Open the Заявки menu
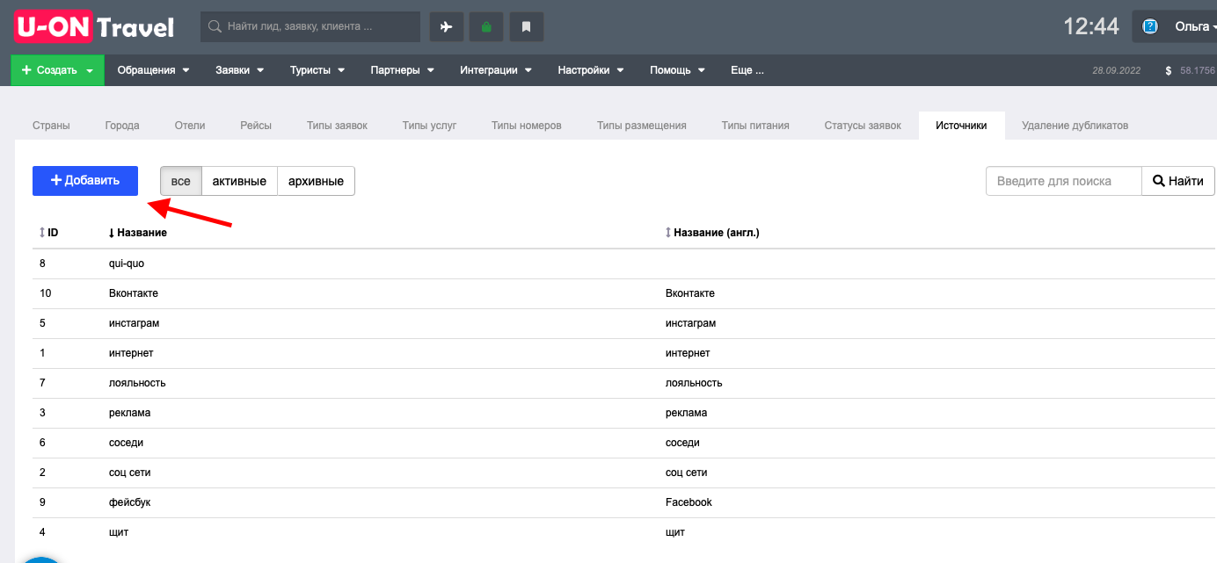Viewport: 1217px width, 563px height. [239, 70]
